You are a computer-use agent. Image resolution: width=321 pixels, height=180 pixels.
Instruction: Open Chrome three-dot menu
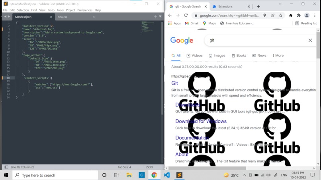tap(315, 15)
